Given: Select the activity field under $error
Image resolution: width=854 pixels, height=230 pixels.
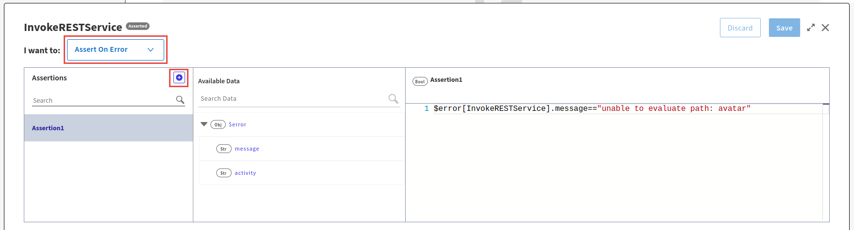Looking at the screenshot, I should (x=245, y=173).
